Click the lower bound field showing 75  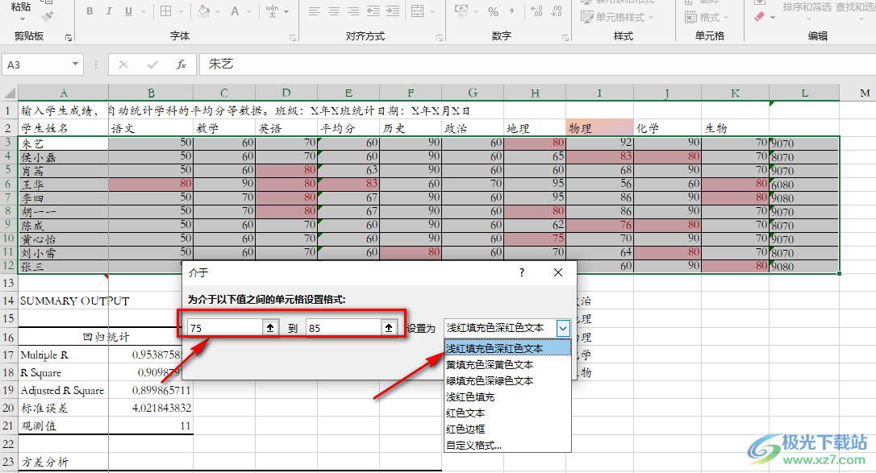click(x=226, y=328)
